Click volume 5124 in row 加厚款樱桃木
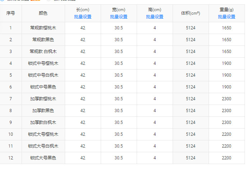This screenshot has width=246, height=173. point(191,99)
